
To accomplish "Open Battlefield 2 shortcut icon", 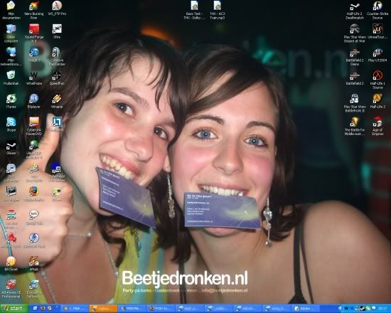I will pos(355,78).
